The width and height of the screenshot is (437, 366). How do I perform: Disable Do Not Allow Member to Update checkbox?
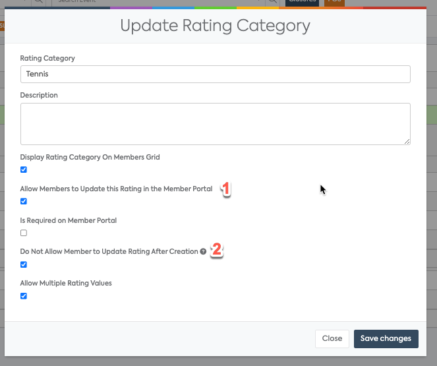24,264
